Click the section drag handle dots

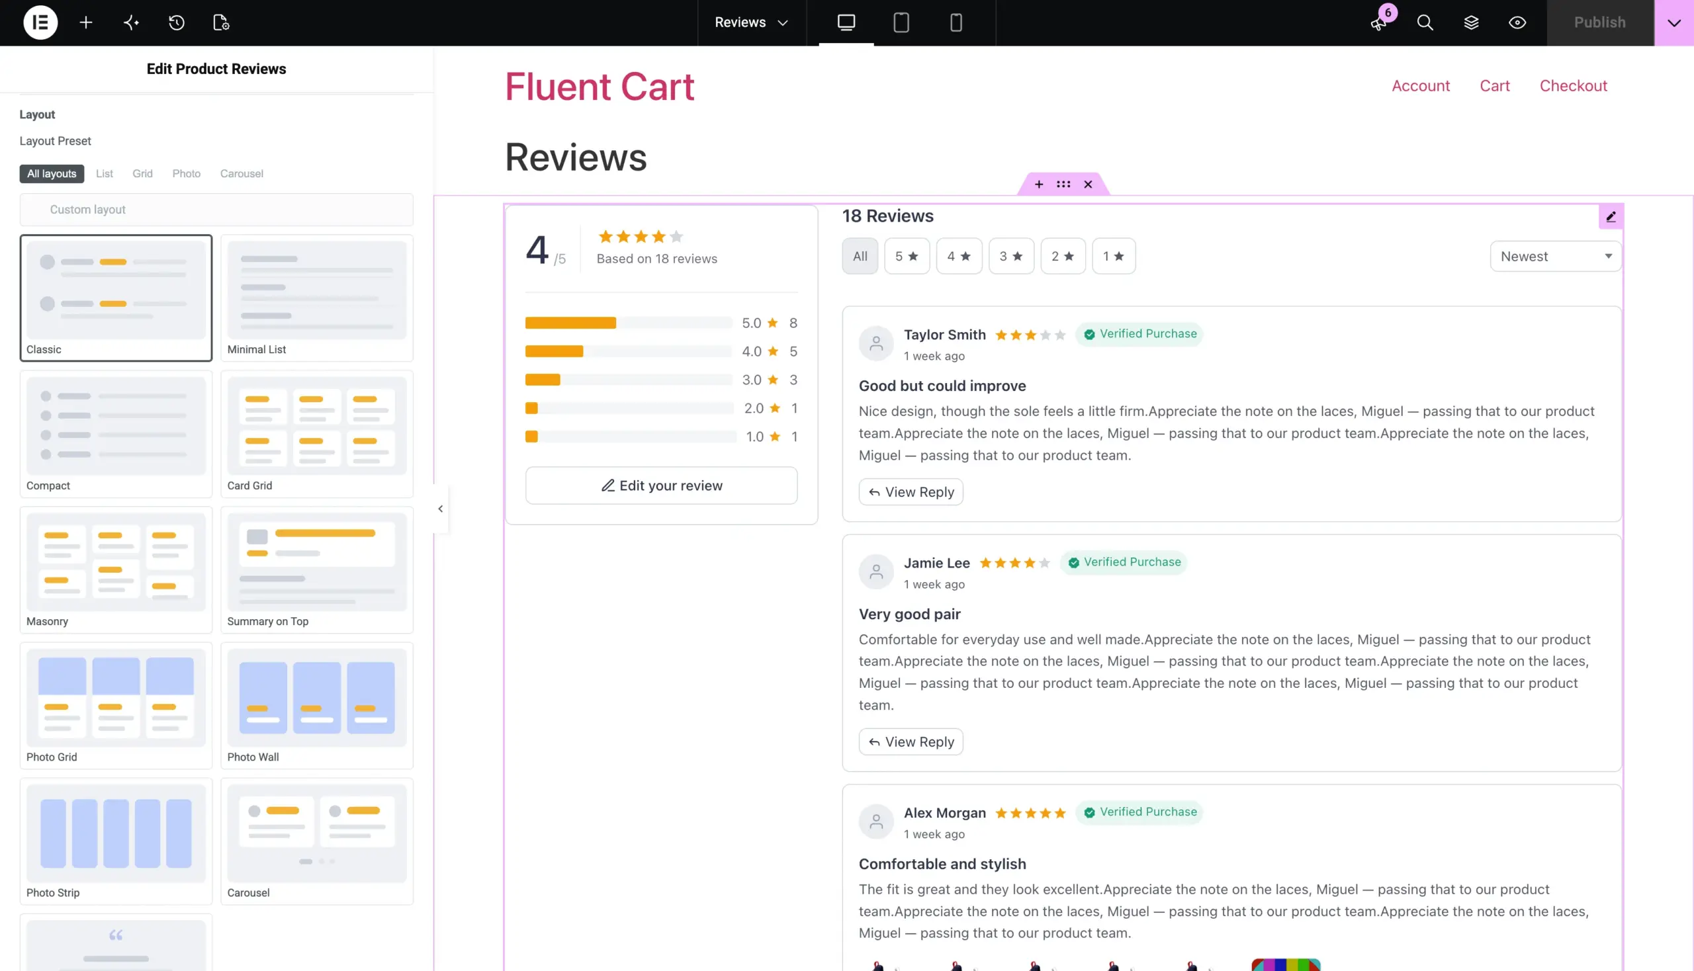point(1063,184)
